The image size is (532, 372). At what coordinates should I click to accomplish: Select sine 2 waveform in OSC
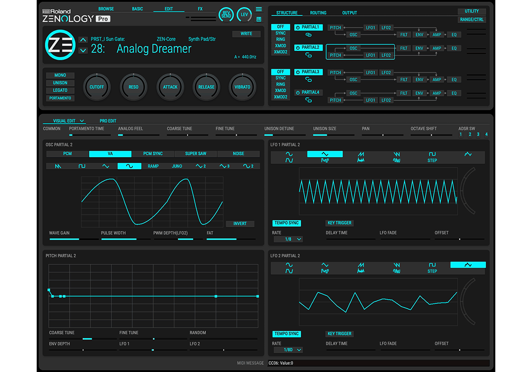(x=248, y=166)
